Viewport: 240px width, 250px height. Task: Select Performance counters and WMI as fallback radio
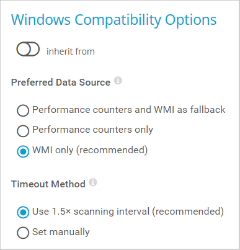pyautogui.click(x=23, y=110)
